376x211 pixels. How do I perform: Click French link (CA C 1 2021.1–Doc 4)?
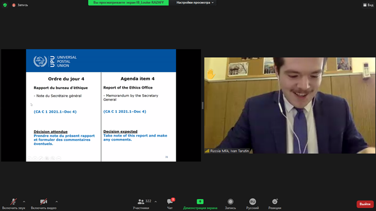coord(55,112)
